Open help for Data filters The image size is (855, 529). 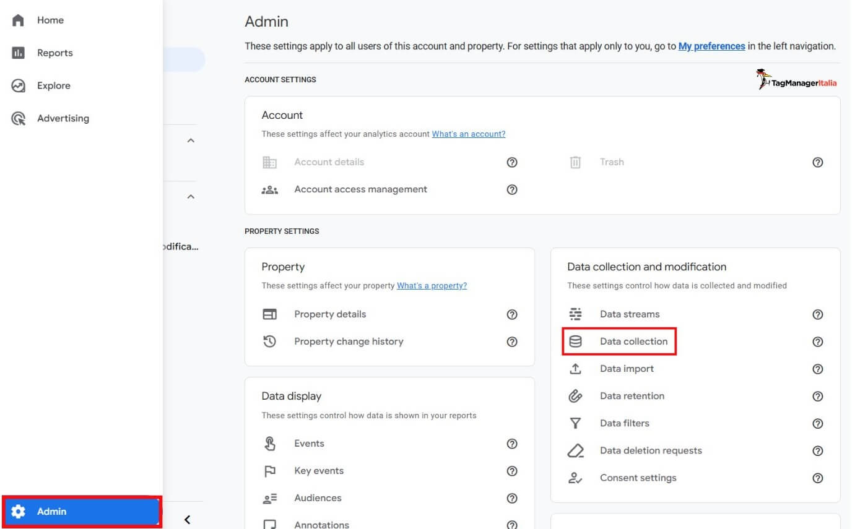pyautogui.click(x=818, y=423)
